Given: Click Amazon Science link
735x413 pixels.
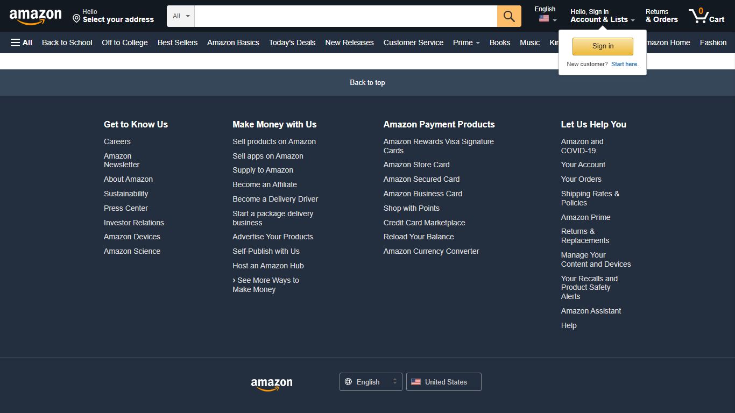Looking at the screenshot, I should [132, 251].
